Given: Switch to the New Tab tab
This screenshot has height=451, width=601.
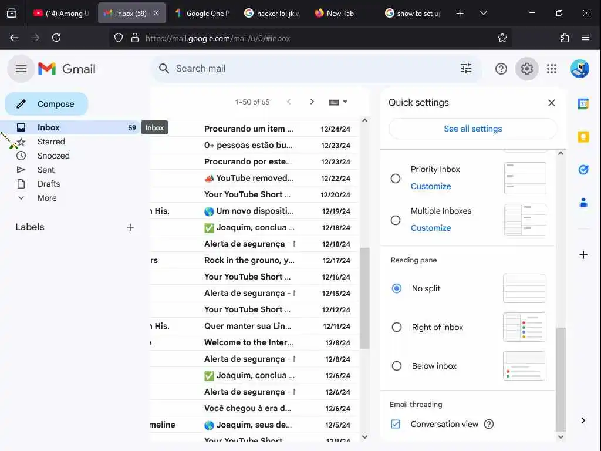Looking at the screenshot, I should tap(343, 13).
